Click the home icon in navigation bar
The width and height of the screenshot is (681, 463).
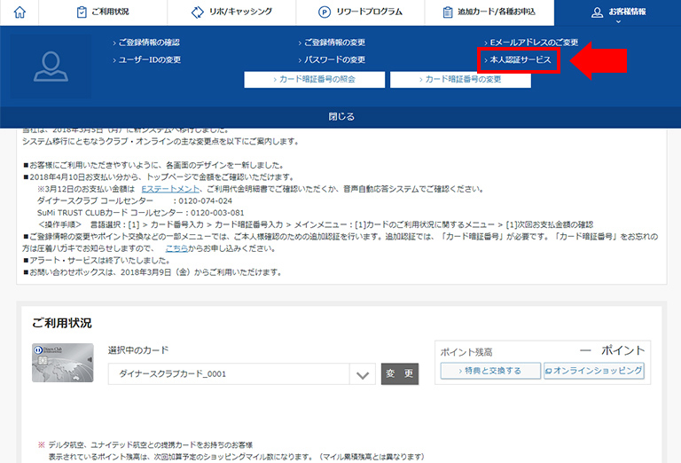click(18, 12)
